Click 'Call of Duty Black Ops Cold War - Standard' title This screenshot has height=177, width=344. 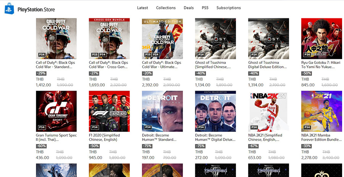coord(55,65)
